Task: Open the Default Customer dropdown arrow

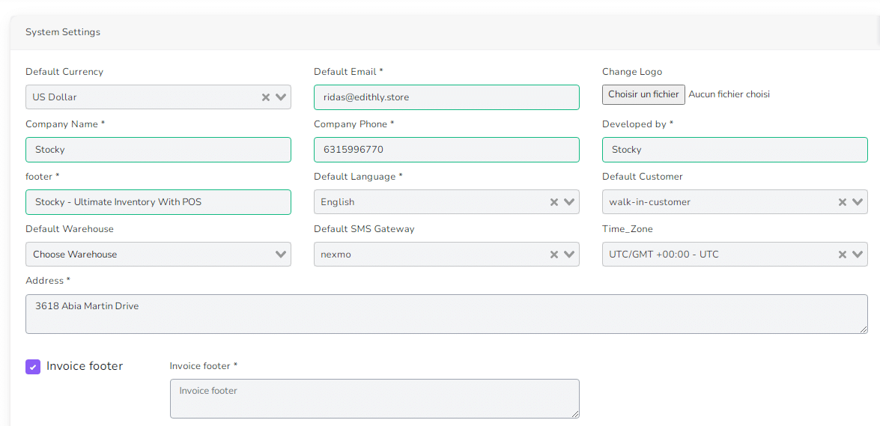Action: [x=858, y=202]
